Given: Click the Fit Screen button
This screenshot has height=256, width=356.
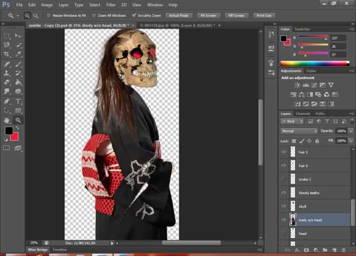Looking at the screenshot, I should click(208, 15).
